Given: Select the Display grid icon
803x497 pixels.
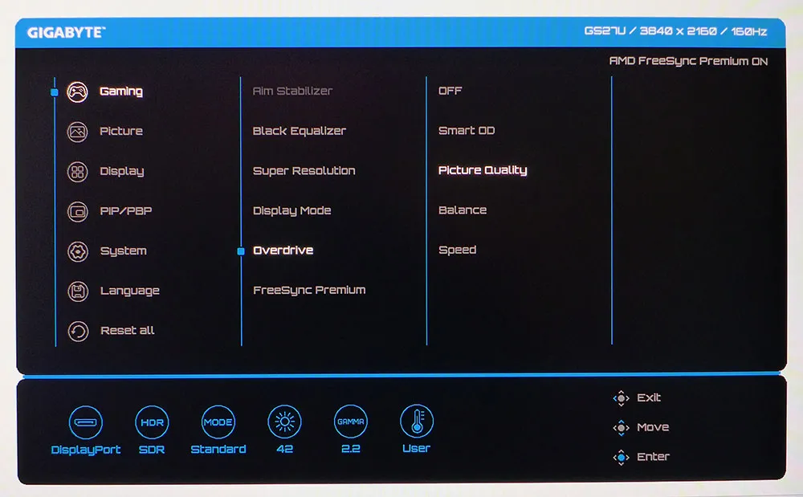Looking at the screenshot, I should [x=77, y=172].
